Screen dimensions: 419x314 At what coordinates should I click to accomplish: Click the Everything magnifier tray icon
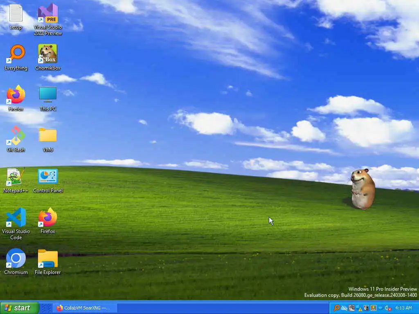click(337, 308)
